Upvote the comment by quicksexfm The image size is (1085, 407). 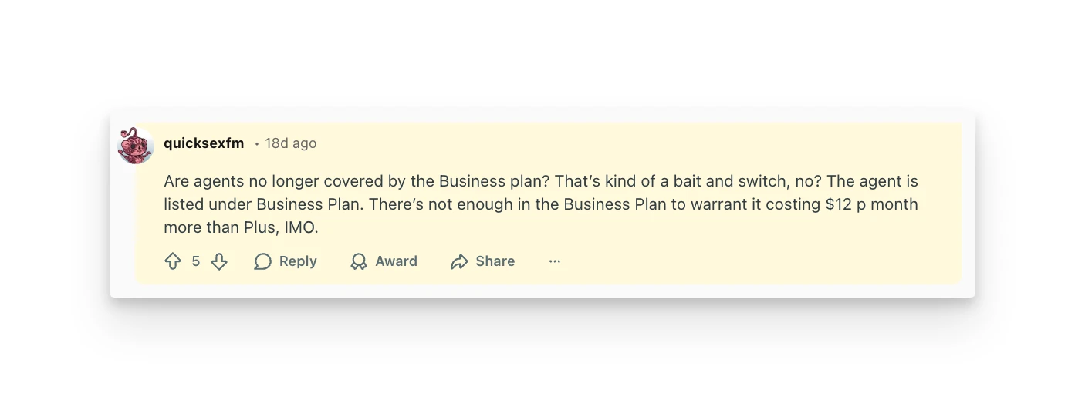click(173, 261)
